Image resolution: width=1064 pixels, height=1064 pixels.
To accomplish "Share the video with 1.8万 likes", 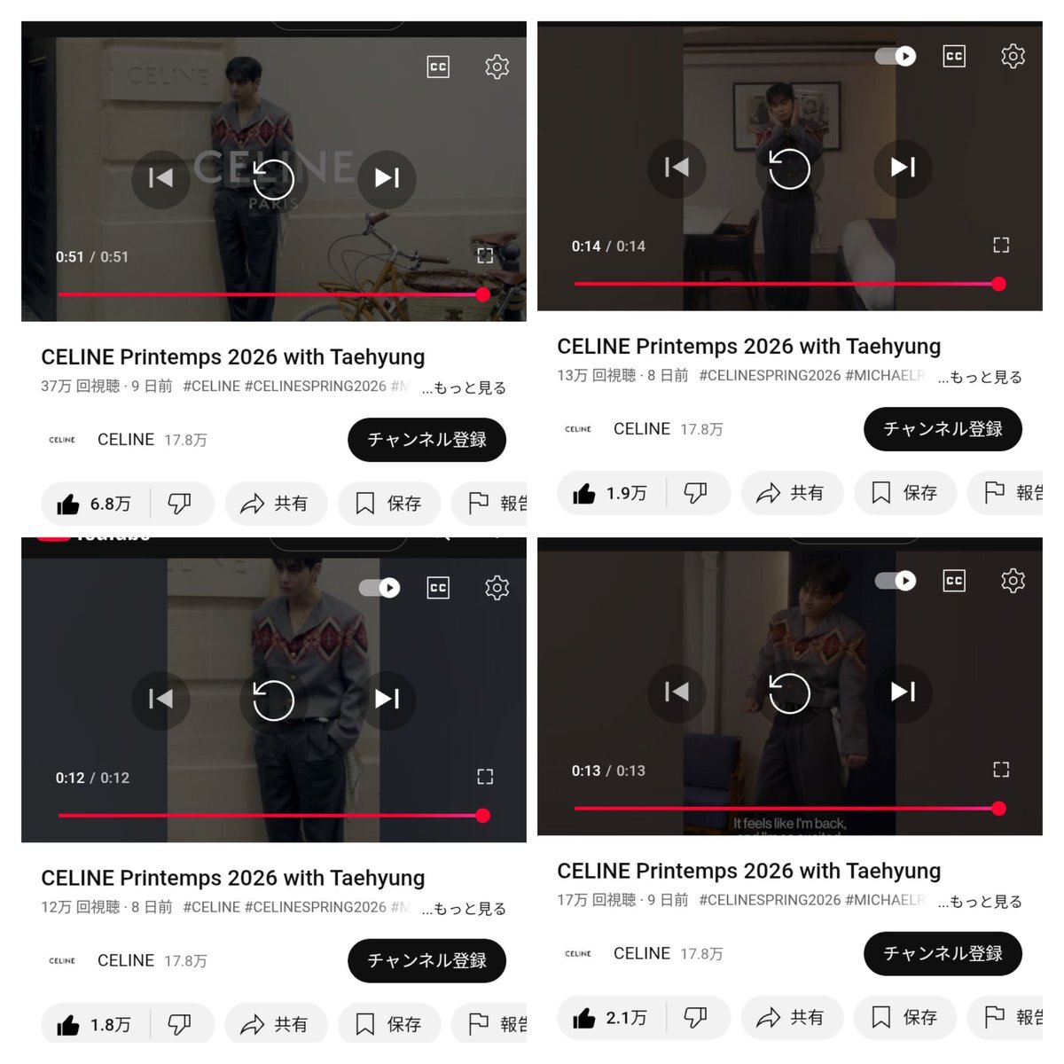I will [x=276, y=1025].
